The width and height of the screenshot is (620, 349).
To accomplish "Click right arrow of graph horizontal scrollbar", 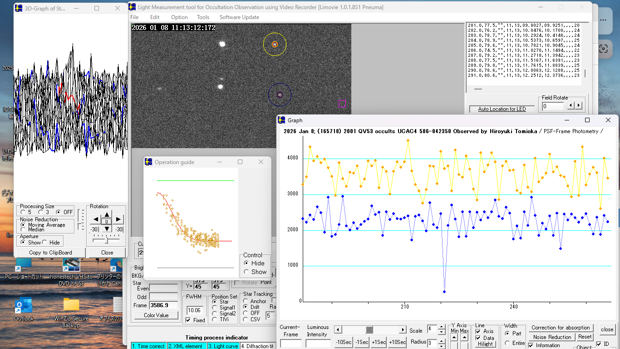I will [403, 330].
